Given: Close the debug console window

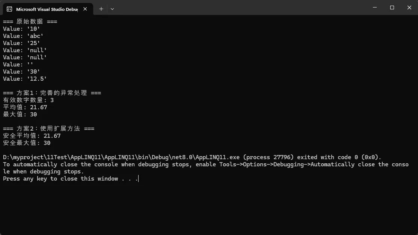Looking at the screenshot, I should coord(409,8).
